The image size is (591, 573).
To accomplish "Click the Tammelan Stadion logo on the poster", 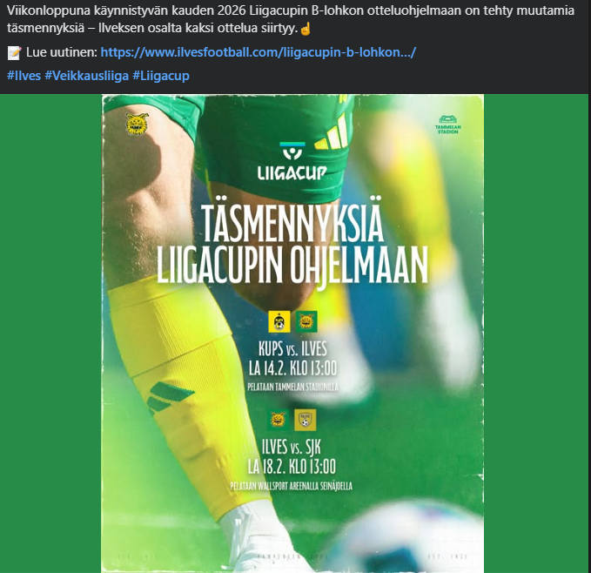I will (447, 125).
